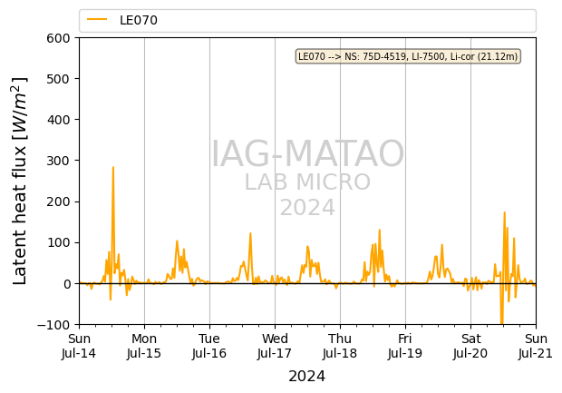
Task: Click the Sat Jul-20 date label
Action: (470, 346)
